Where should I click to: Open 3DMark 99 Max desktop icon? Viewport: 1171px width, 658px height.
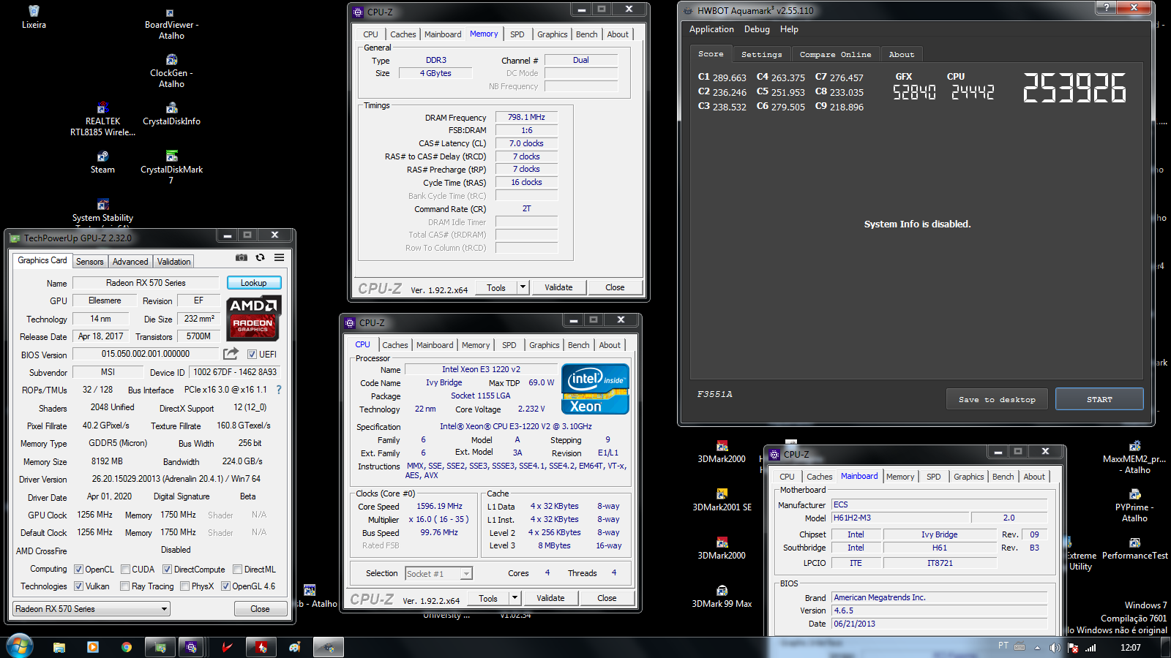[x=722, y=598]
